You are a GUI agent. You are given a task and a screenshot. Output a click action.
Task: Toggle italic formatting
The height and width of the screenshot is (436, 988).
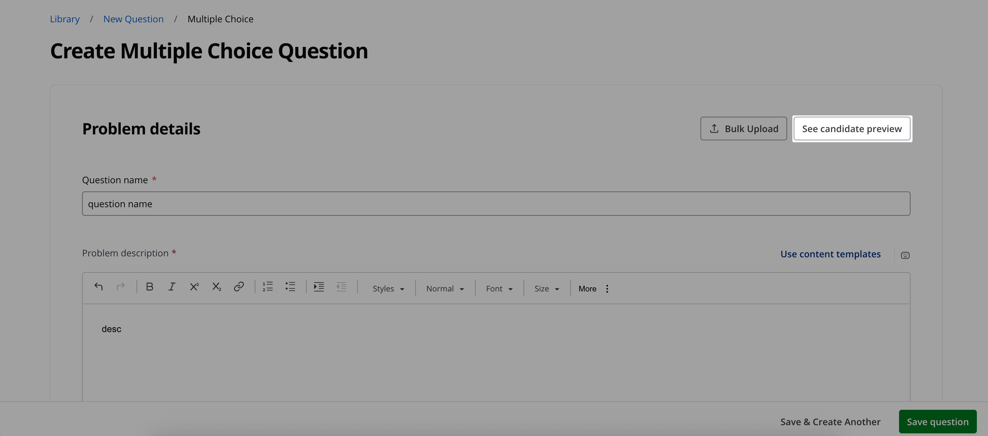point(171,287)
